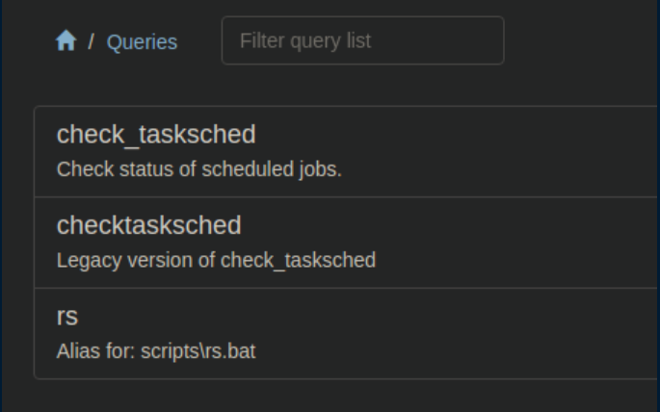Open the check_tasksched query

[x=155, y=135]
